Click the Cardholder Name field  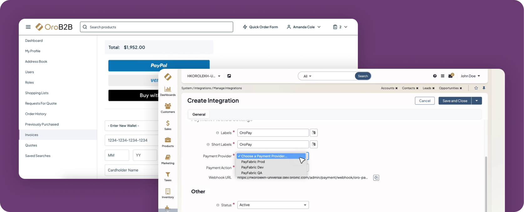132,170
